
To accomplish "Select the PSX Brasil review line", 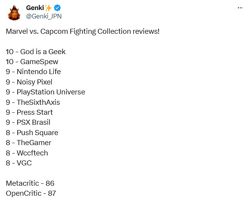I will pyautogui.click(x=28, y=122).
